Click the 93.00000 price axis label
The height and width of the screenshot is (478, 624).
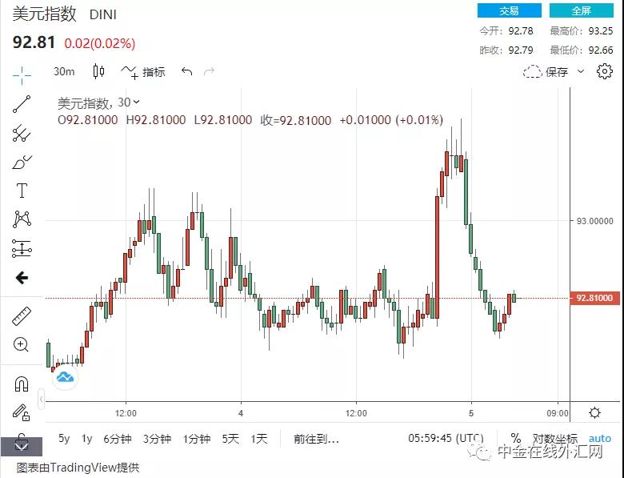(594, 221)
